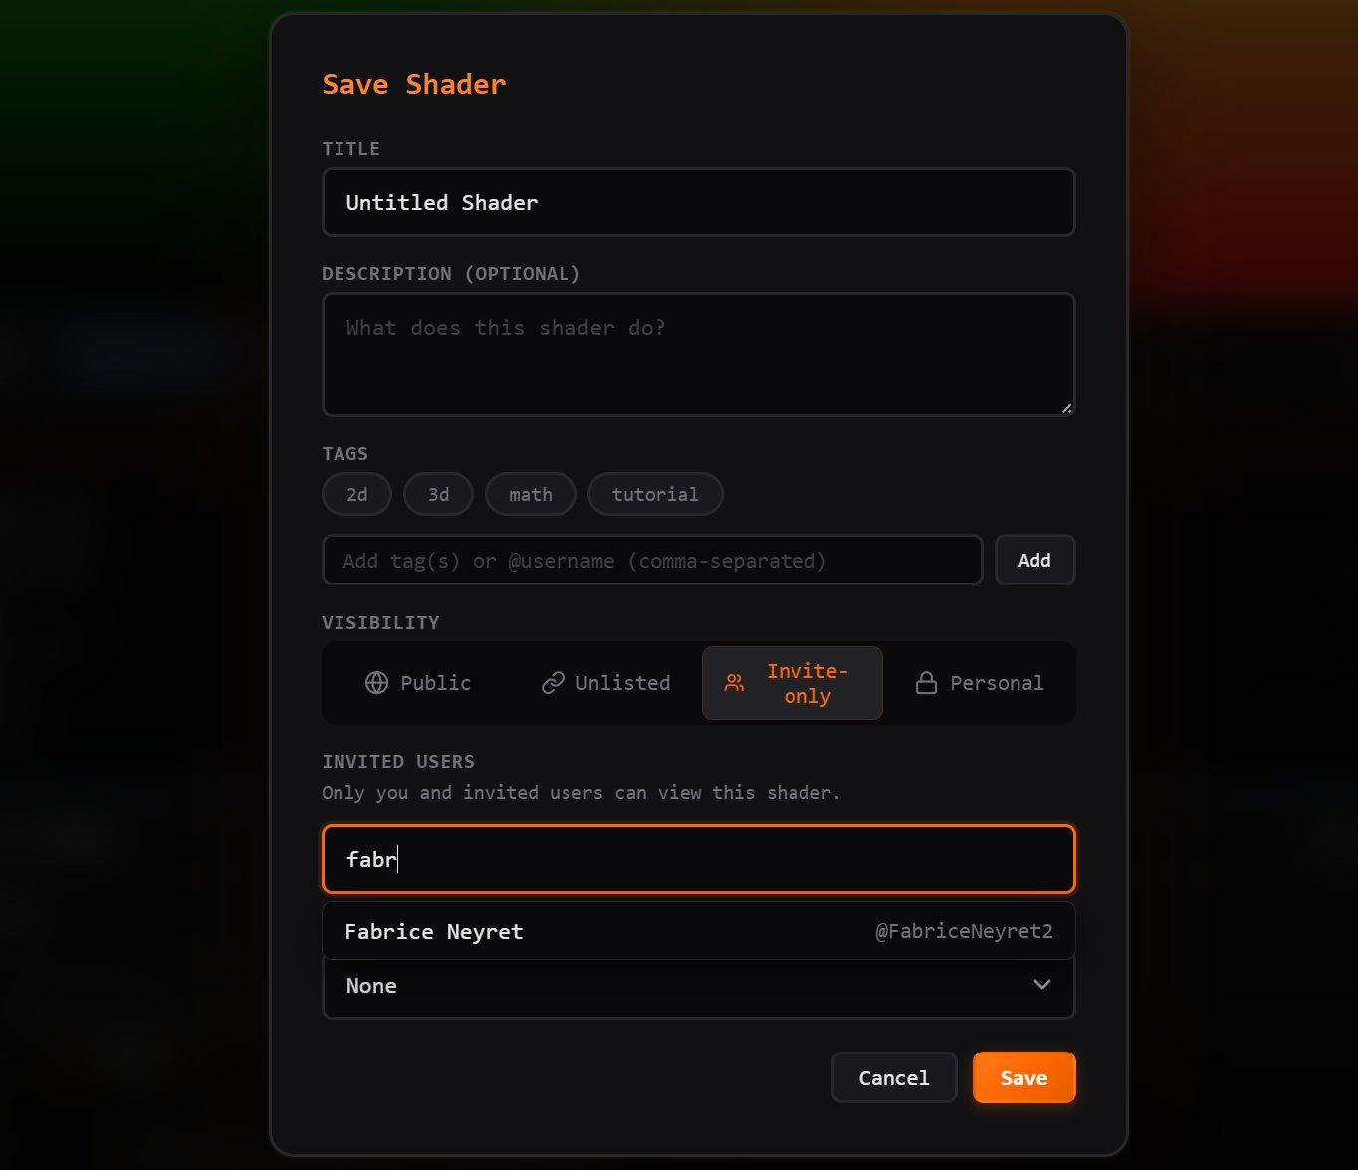Screen dimensions: 1358x1170
Task: Choose the Unlisted visibility option
Action: (622, 683)
